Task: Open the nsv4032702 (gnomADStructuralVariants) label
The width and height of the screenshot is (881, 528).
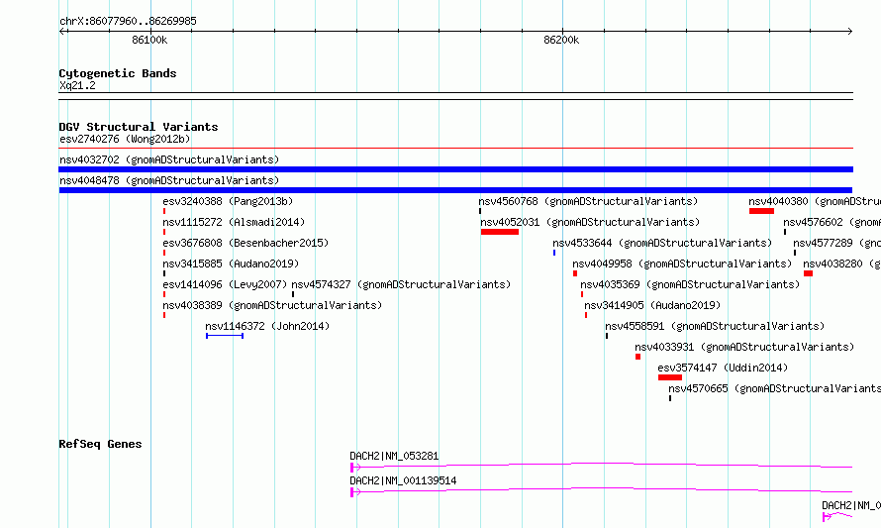Action: pyautogui.click(x=169, y=159)
